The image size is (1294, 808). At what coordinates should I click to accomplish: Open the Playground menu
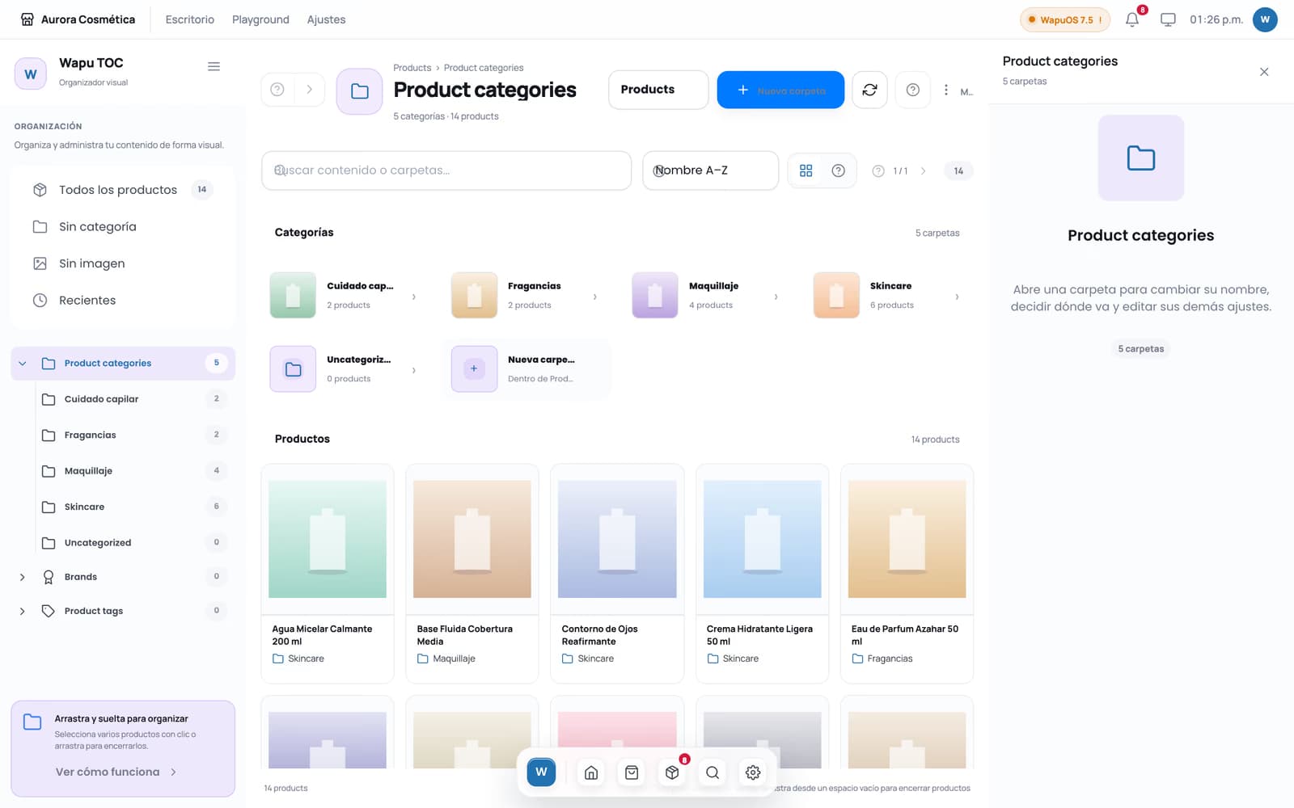pos(260,19)
